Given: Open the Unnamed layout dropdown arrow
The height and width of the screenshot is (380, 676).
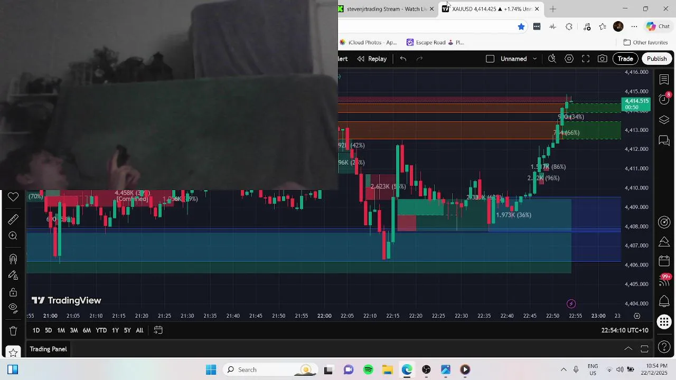Looking at the screenshot, I should point(535,59).
